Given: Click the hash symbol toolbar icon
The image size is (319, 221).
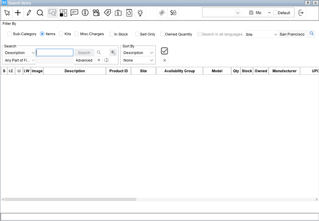Looking at the screenshot, I should click(x=162, y=13).
